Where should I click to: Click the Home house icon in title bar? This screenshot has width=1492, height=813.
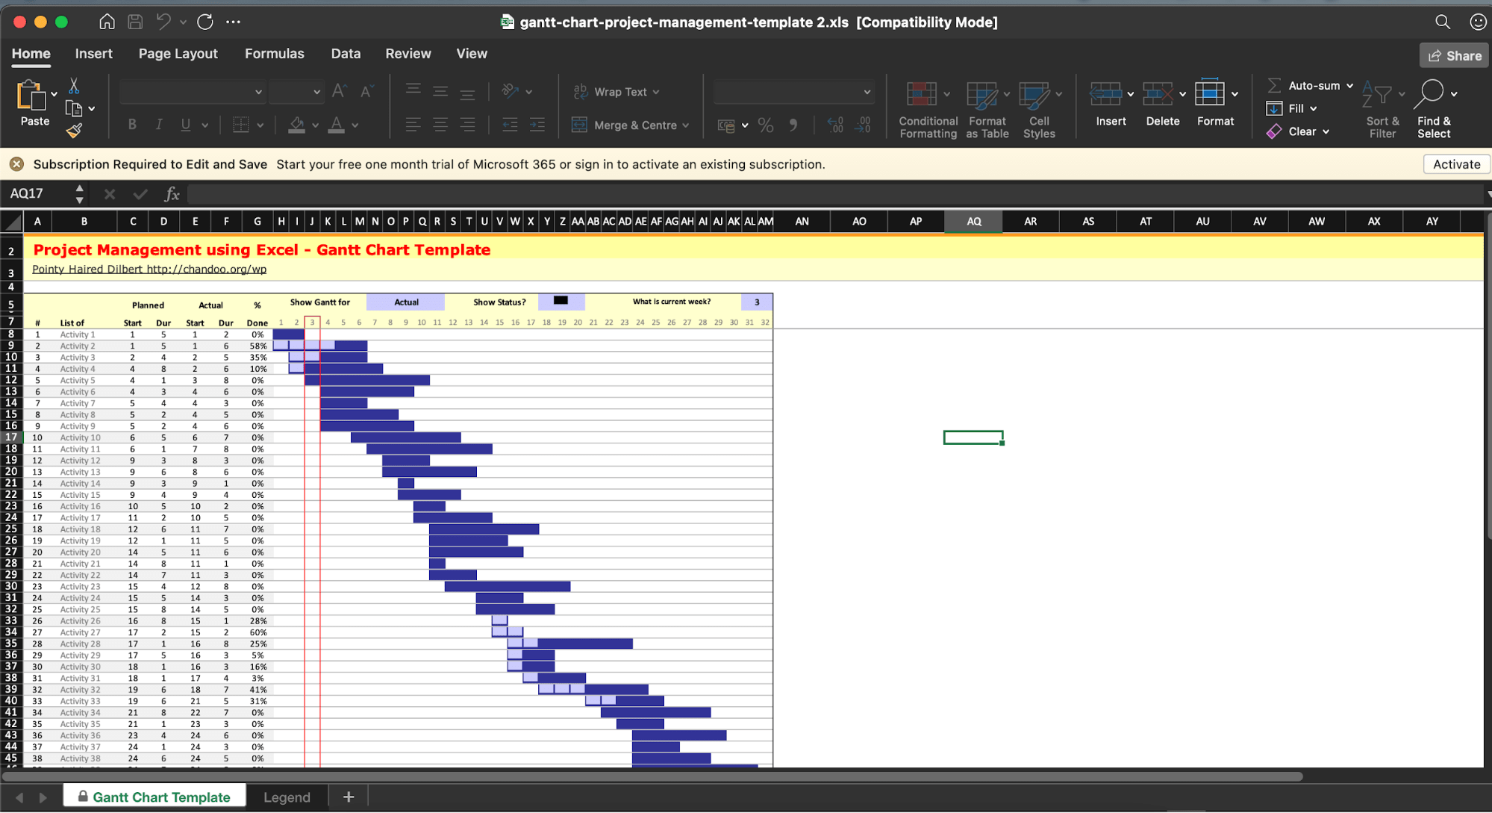click(107, 22)
